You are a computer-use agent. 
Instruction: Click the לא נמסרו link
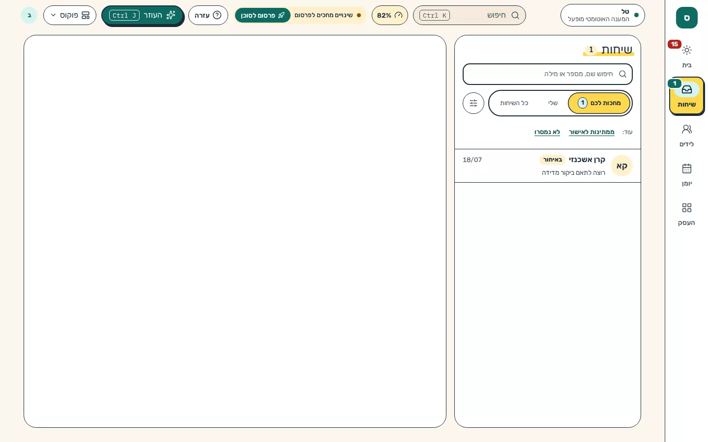547,132
